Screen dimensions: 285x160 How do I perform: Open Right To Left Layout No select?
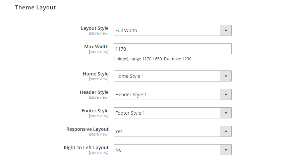[167, 150]
